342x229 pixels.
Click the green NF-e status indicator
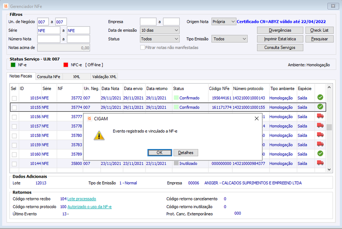pyautogui.click(x=13, y=65)
